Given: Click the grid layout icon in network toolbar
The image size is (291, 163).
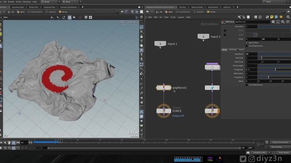Looking at the screenshot, I should (260, 17).
